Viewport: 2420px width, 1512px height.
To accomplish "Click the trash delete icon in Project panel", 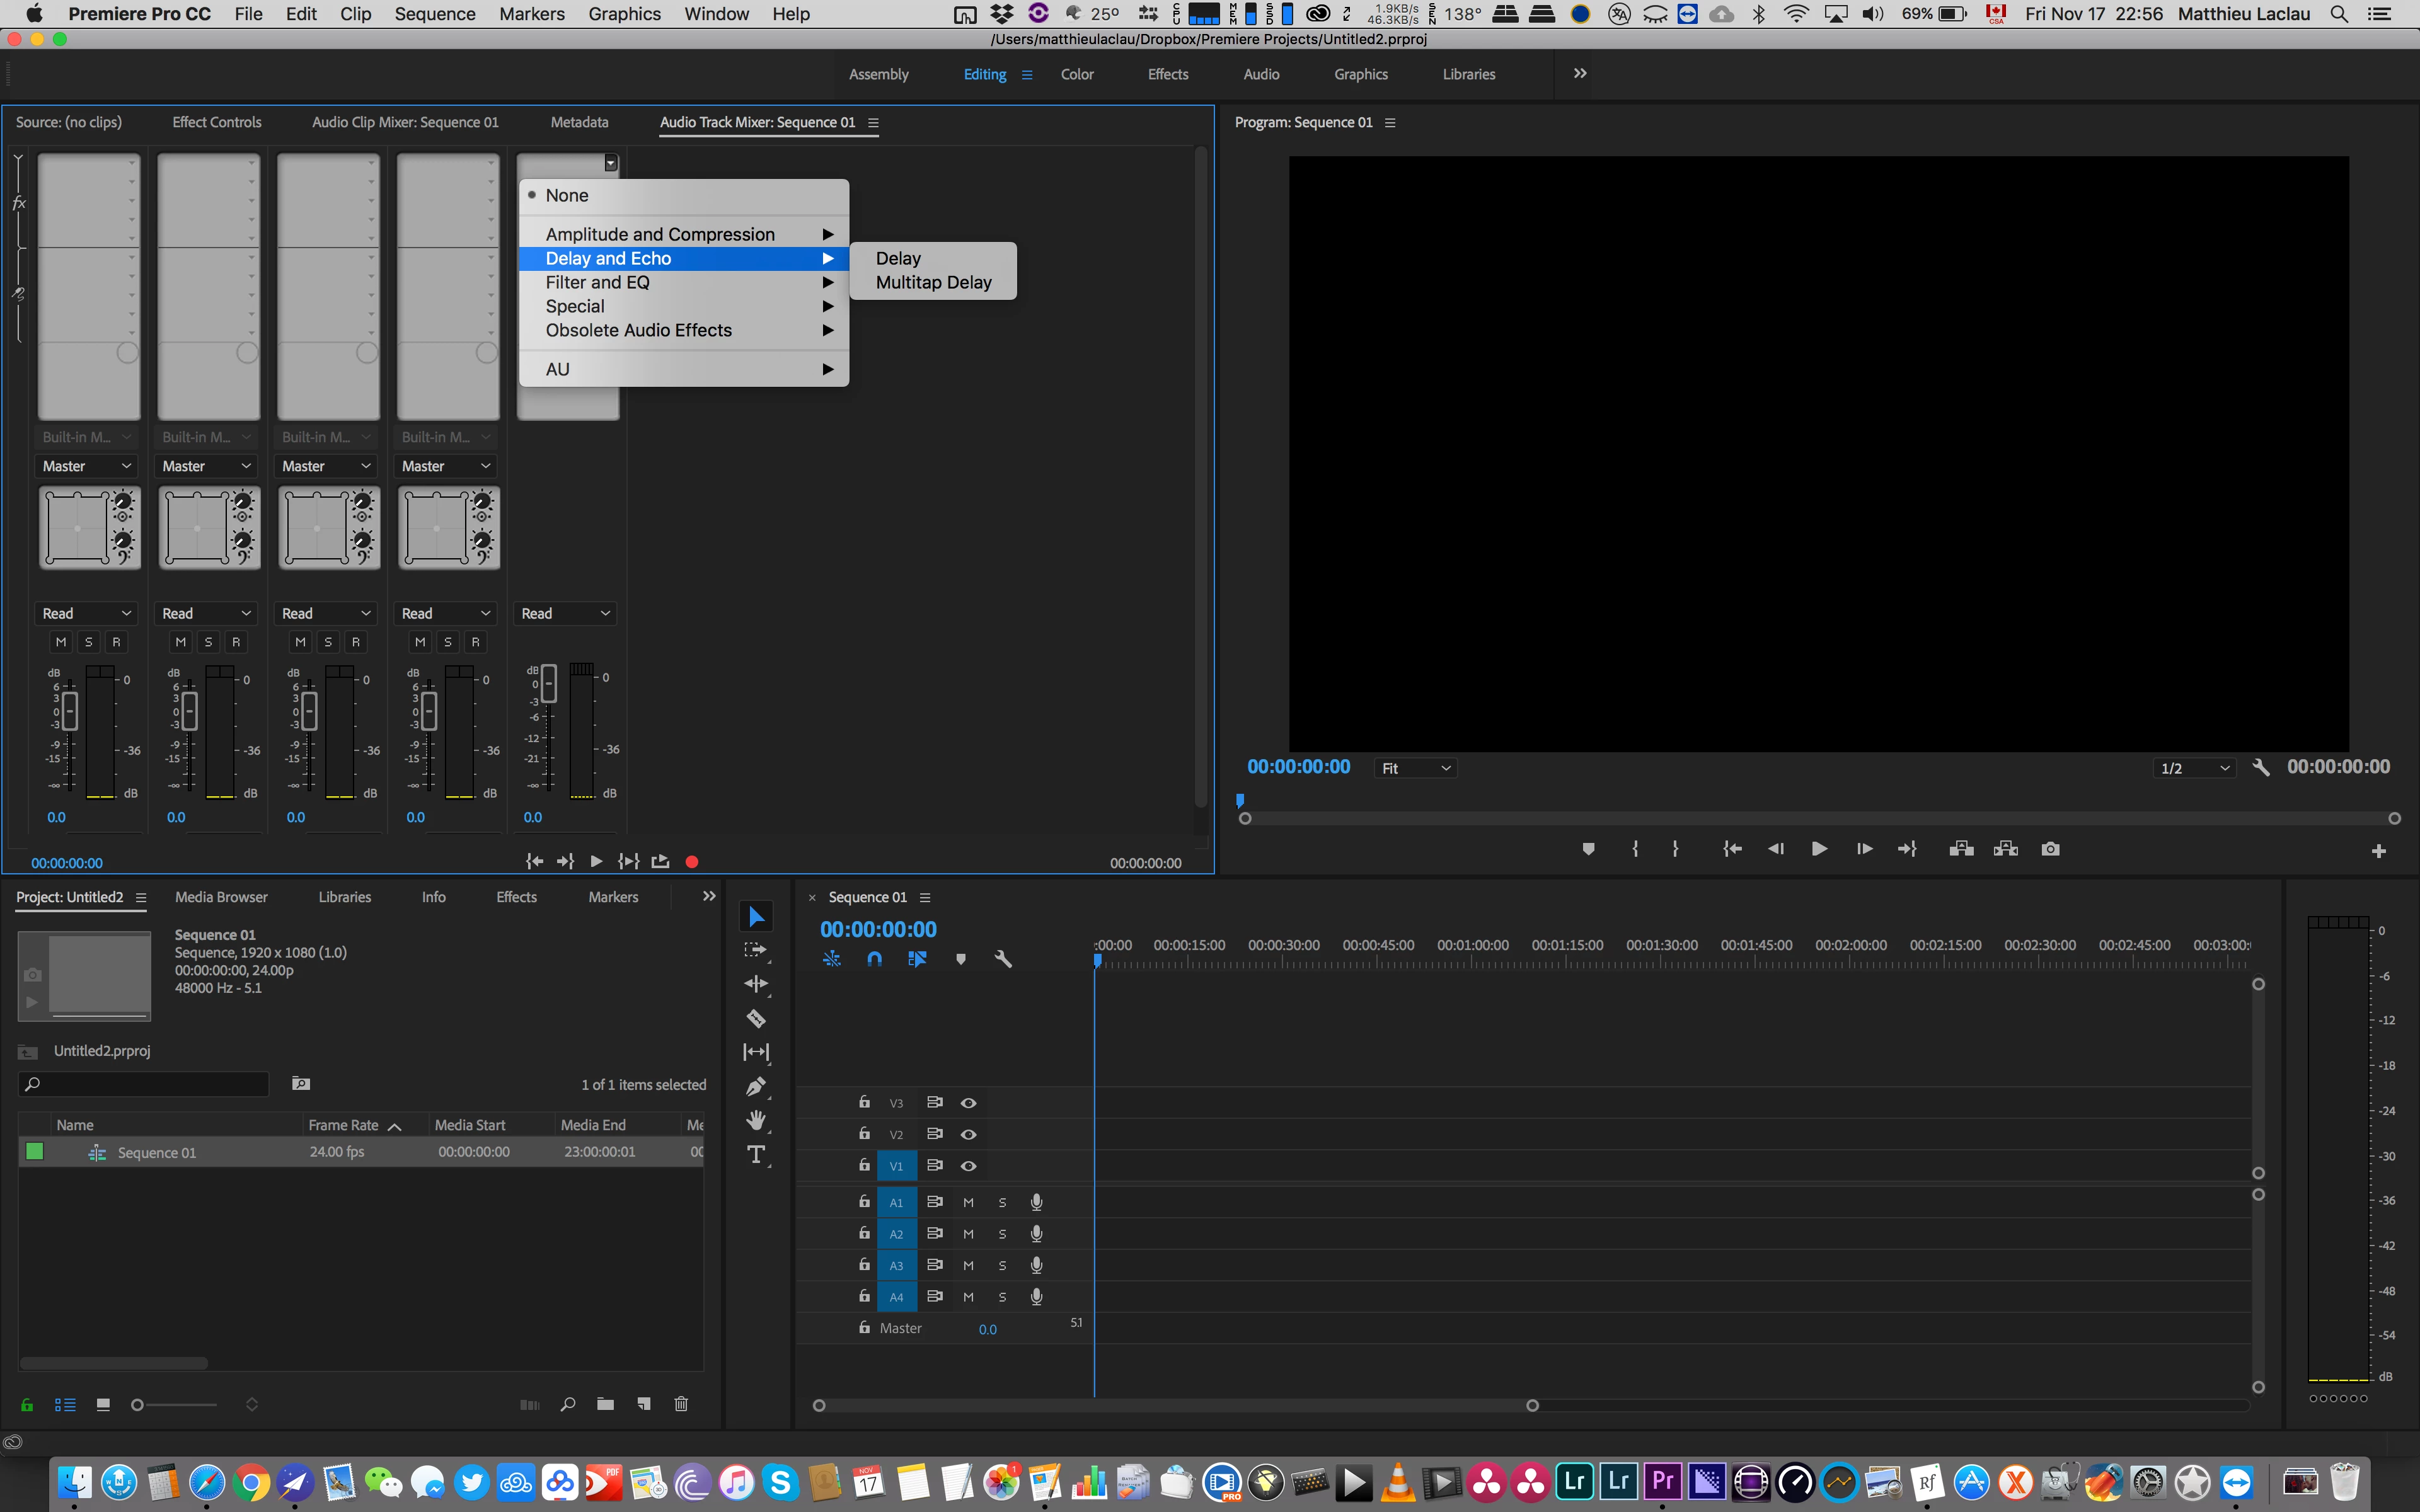I will (681, 1404).
